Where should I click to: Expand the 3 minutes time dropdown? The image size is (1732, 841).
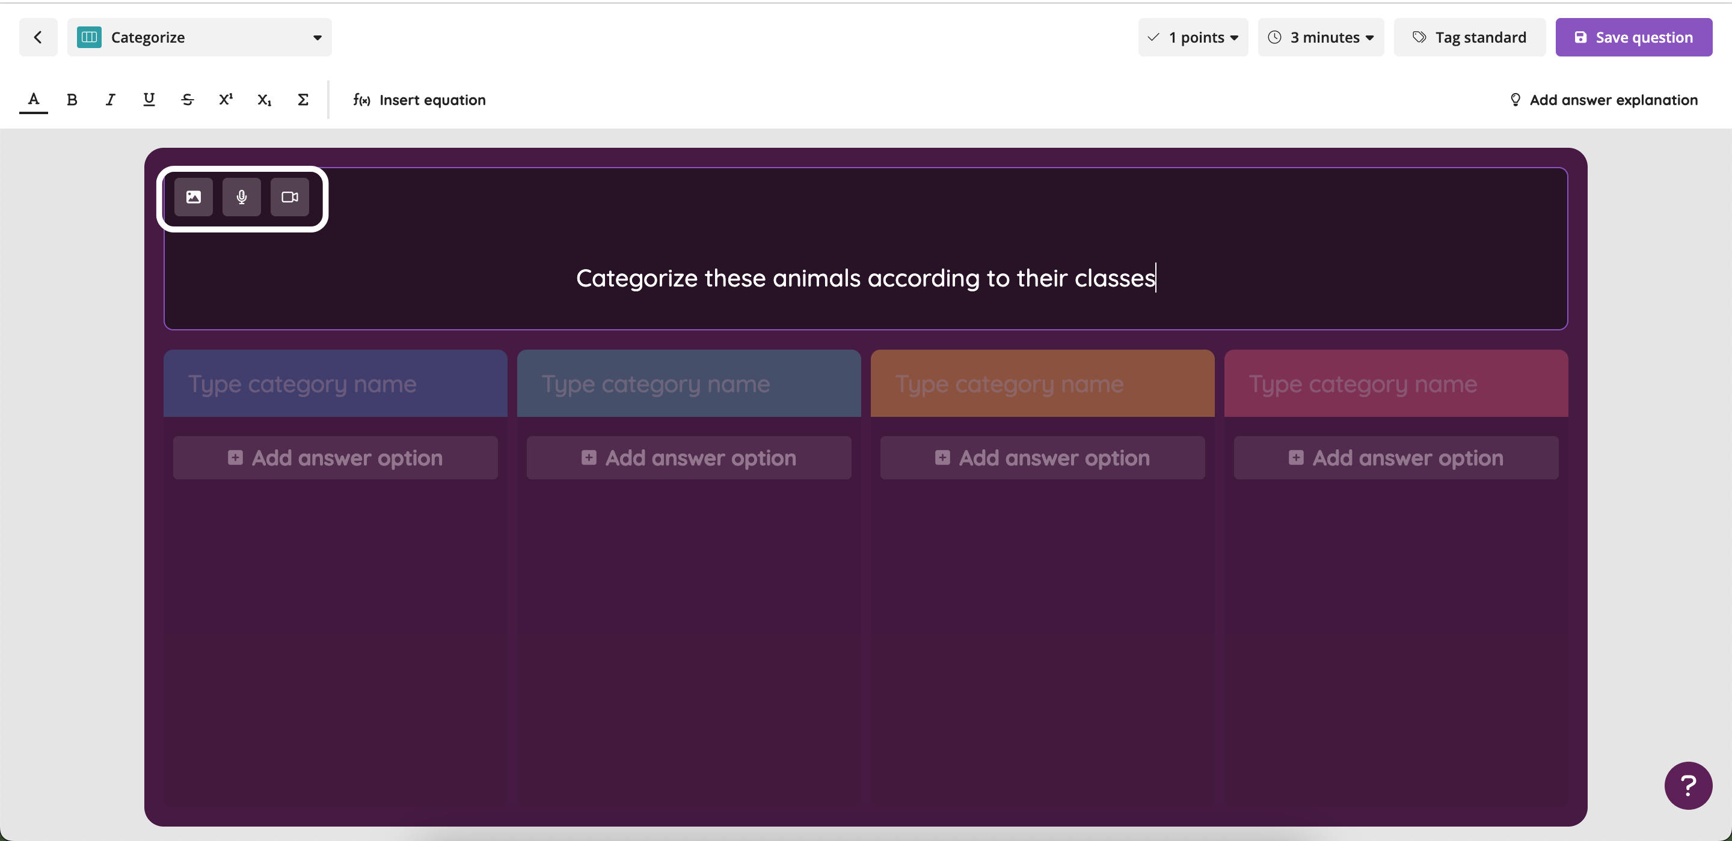1321,37
